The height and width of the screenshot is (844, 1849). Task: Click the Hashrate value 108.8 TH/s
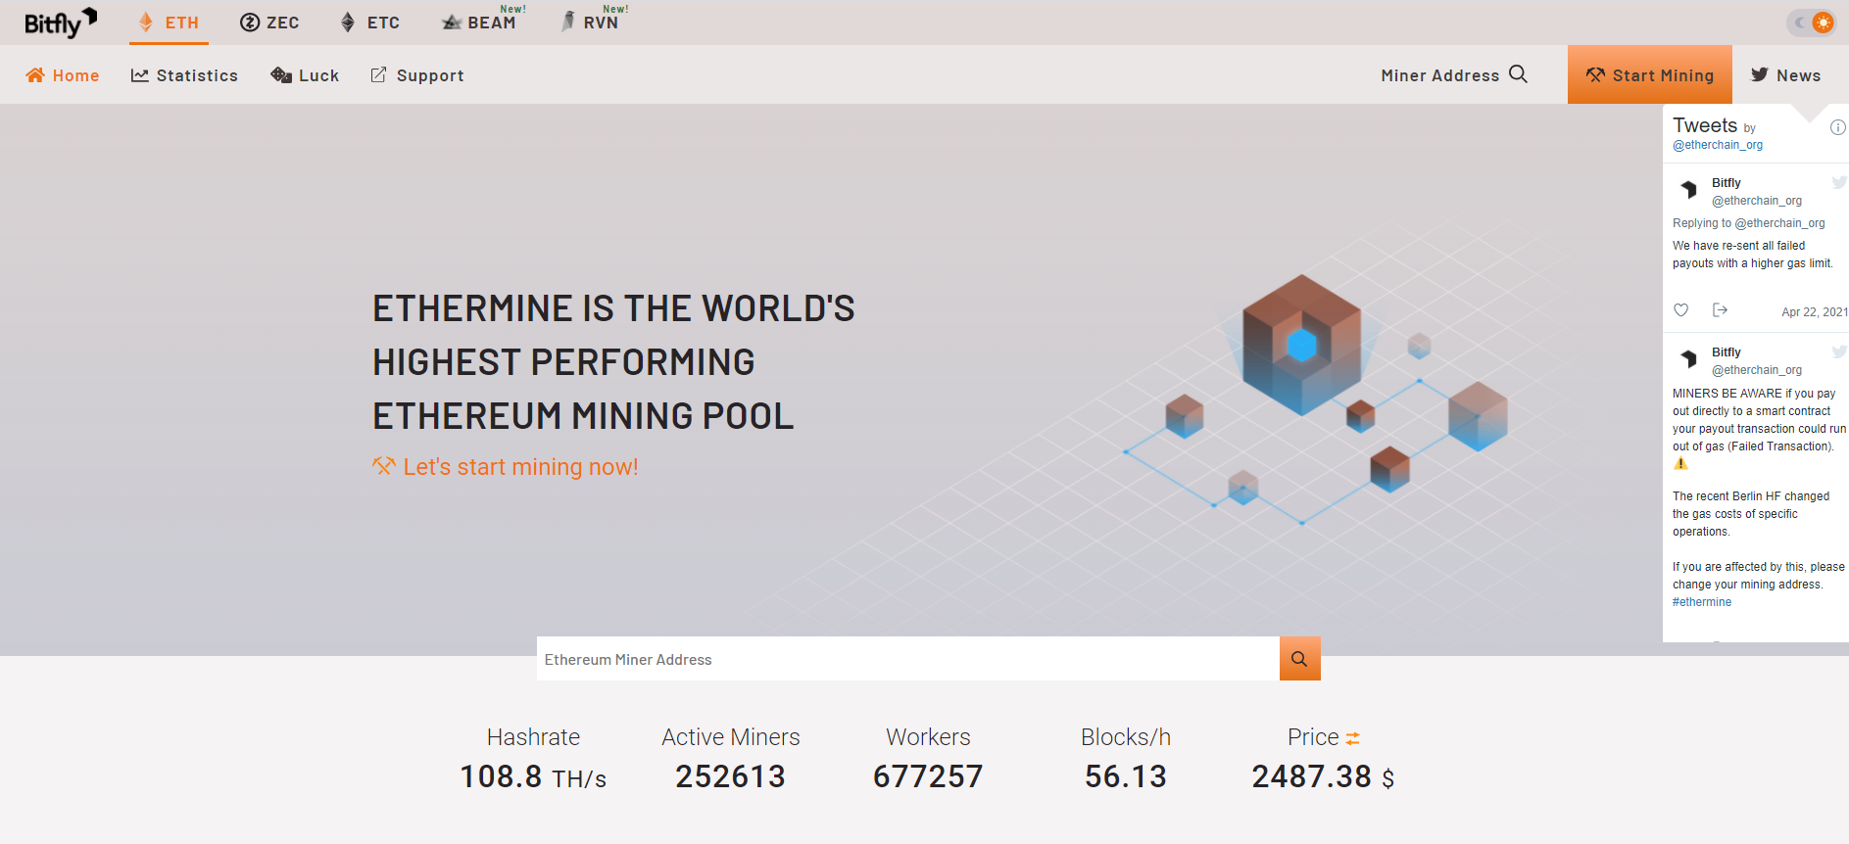[x=533, y=776]
